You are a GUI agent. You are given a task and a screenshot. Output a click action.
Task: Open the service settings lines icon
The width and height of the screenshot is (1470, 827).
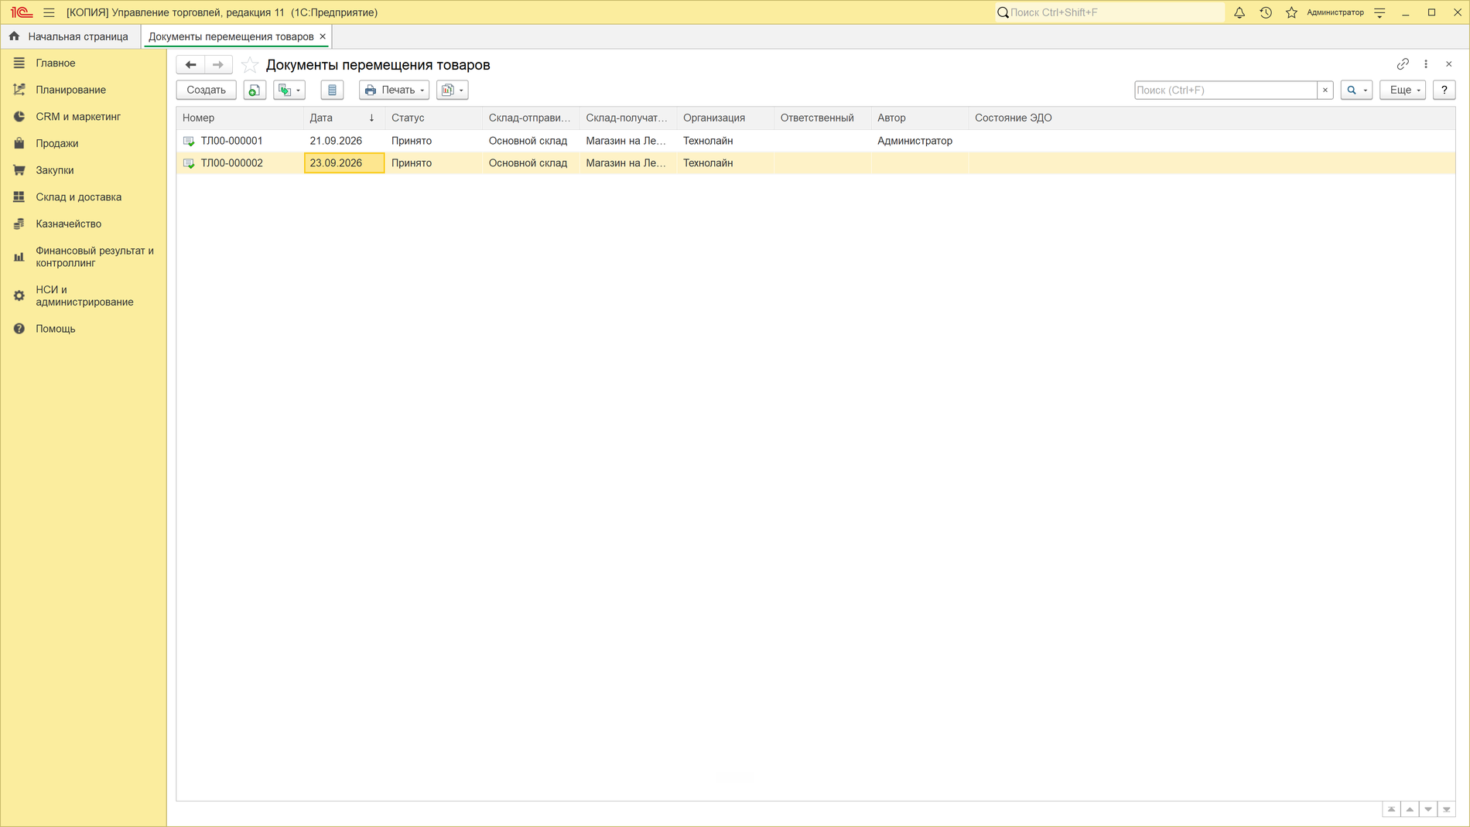tap(1379, 12)
